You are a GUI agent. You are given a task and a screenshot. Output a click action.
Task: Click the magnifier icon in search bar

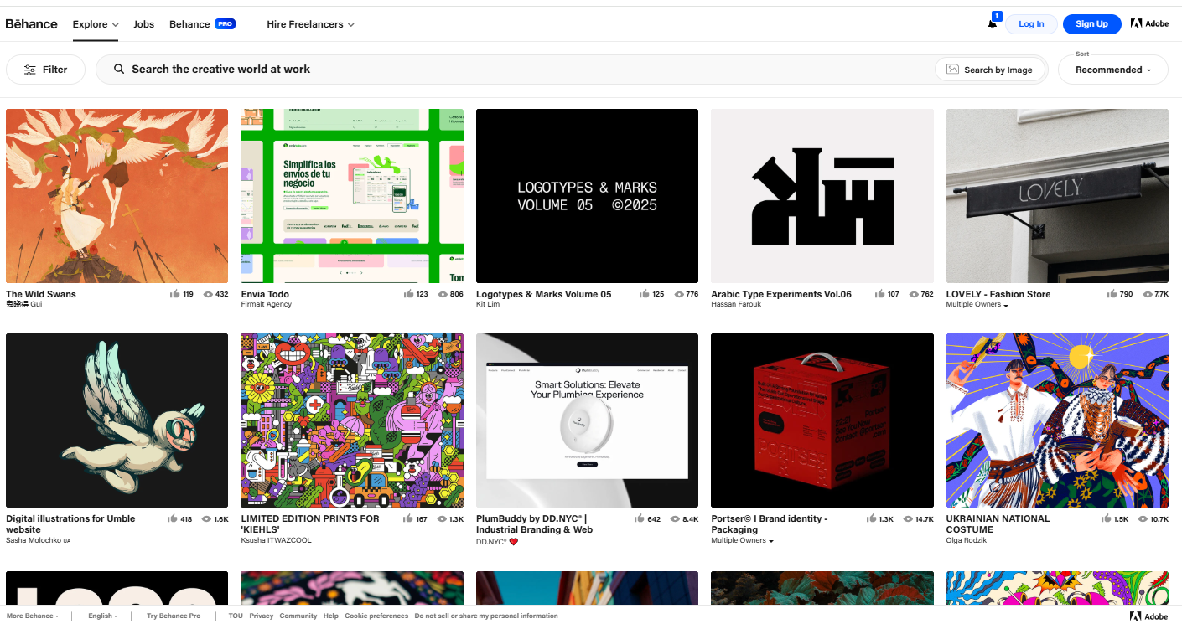click(119, 70)
